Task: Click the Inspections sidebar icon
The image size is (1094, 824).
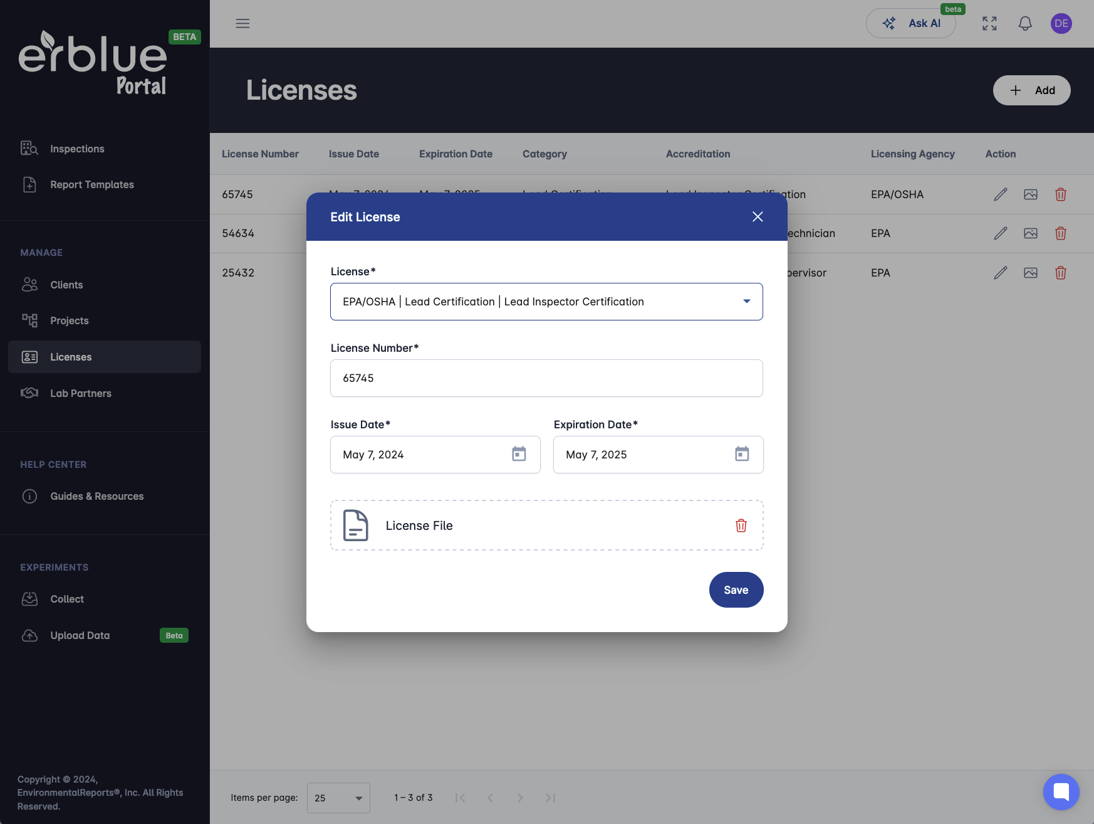Action: (29, 148)
